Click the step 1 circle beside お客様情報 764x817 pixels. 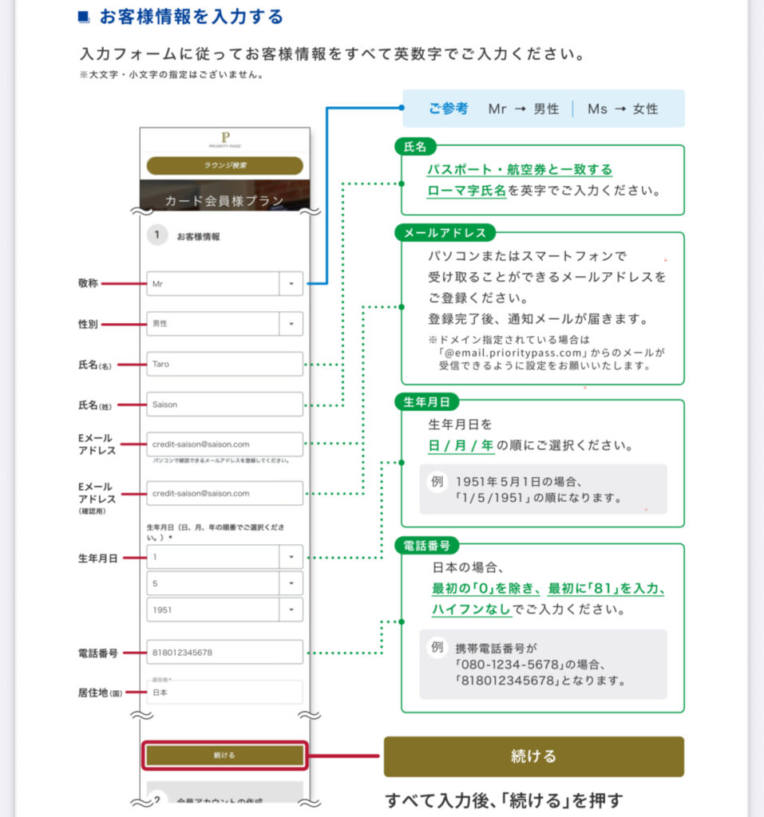[157, 235]
